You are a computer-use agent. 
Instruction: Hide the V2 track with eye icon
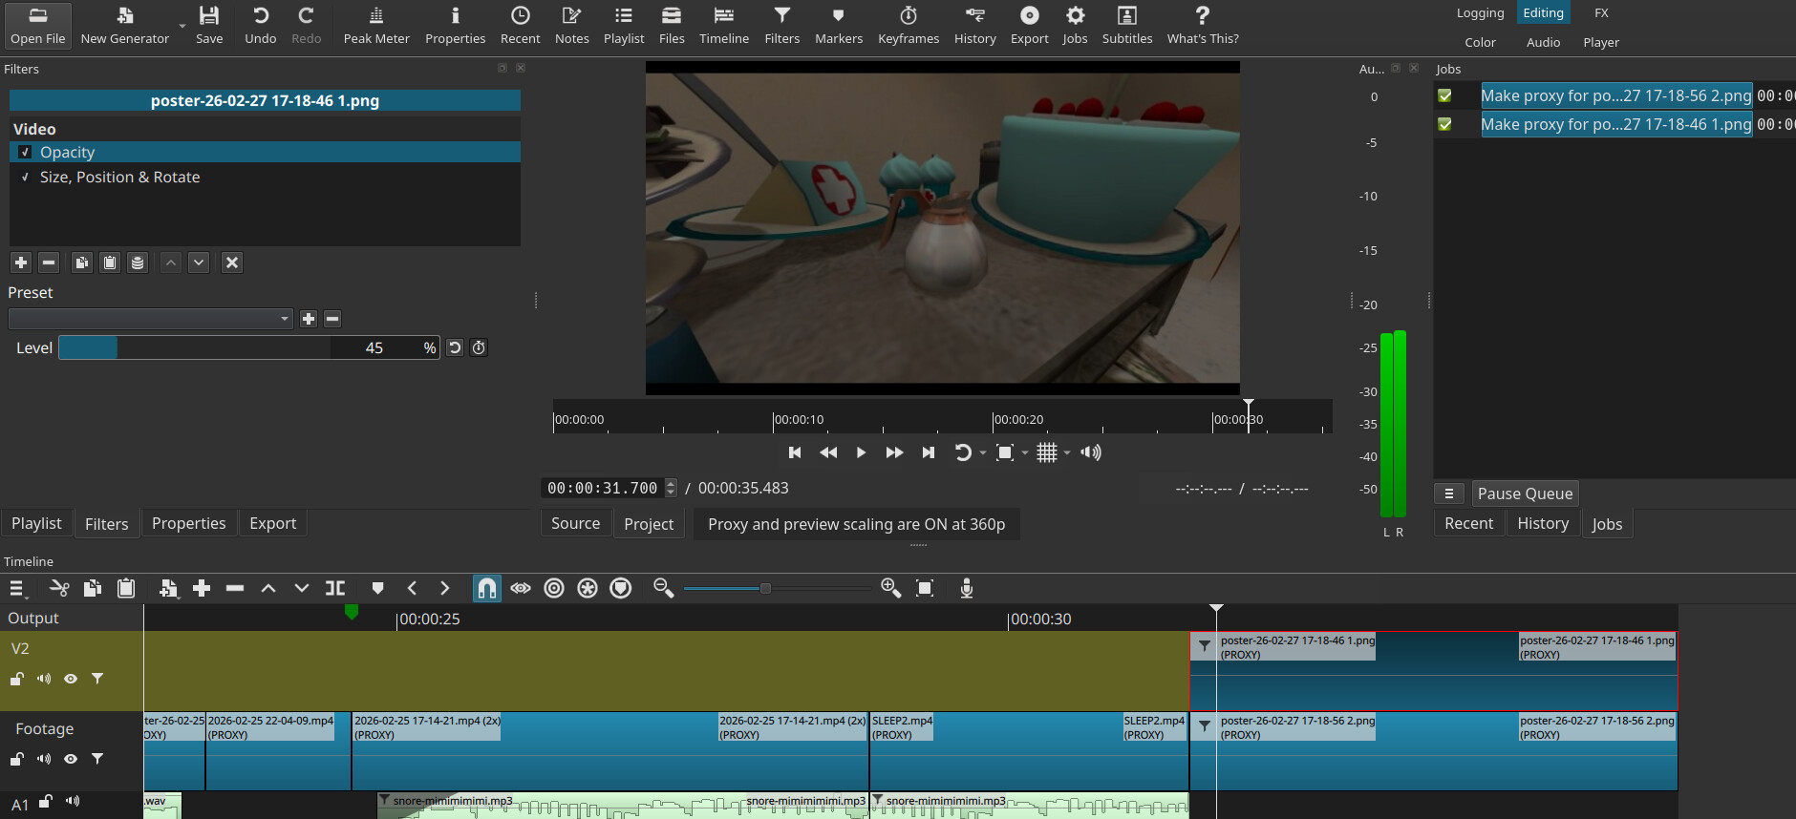71,679
